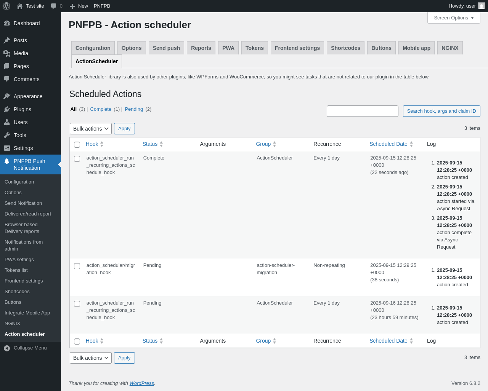This screenshot has width=488, height=391.
Task: Click the WordPress logo icon
Action: pyautogui.click(x=6, y=6)
